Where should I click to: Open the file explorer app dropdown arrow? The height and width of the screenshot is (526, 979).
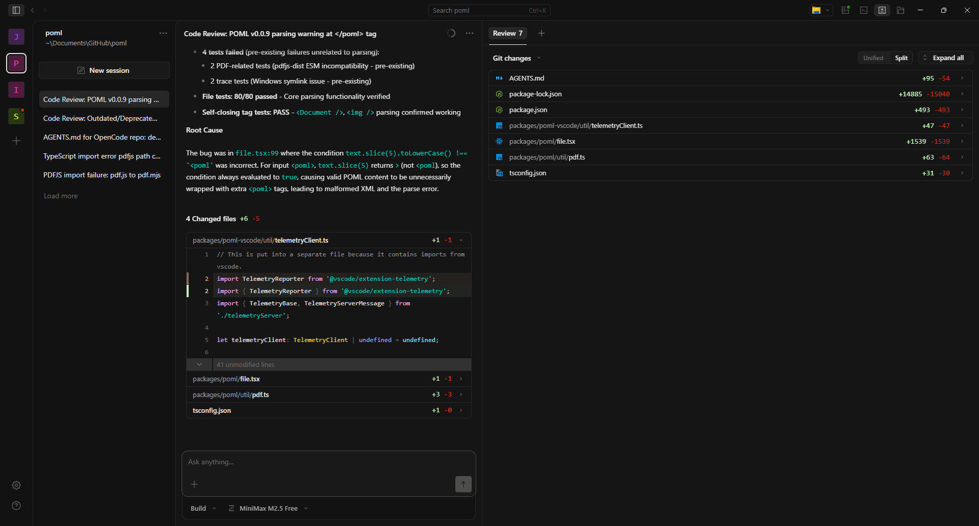[x=828, y=10]
